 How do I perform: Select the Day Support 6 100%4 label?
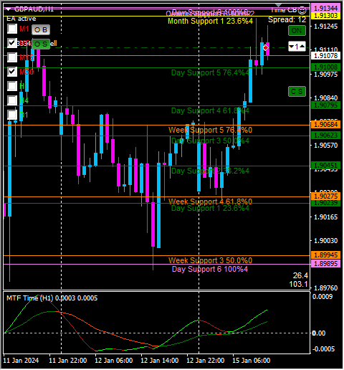[x=210, y=269]
